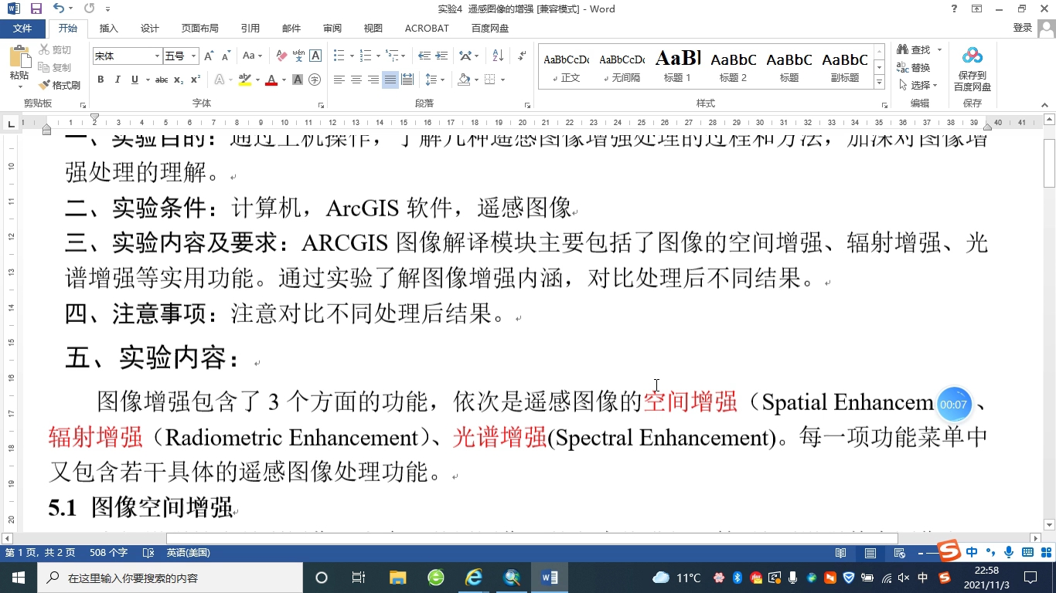This screenshot has height=593, width=1056.
Task: Click the Cut (剪切) scissors button
Action: [x=55, y=50]
